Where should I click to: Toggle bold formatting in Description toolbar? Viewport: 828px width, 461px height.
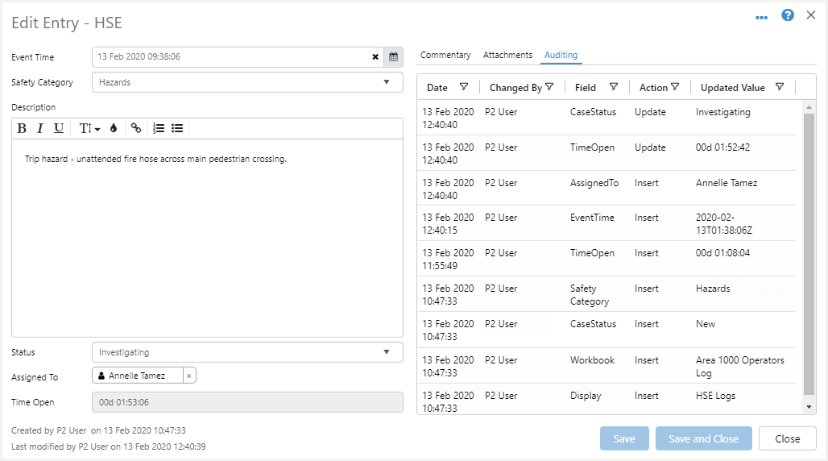coord(22,128)
